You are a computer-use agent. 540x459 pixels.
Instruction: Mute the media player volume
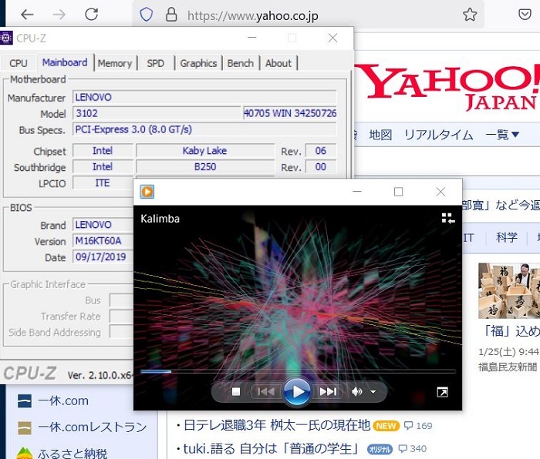point(356,391)
